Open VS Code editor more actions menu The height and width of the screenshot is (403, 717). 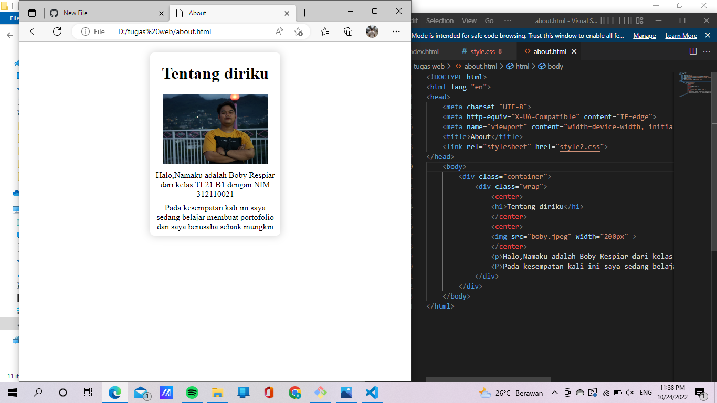706,51
